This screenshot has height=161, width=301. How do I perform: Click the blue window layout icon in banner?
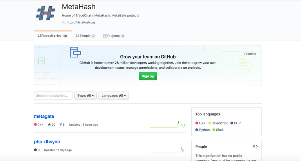(75, 52)
